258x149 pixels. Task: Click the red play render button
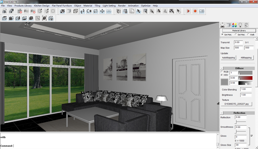tap(188, 11)
